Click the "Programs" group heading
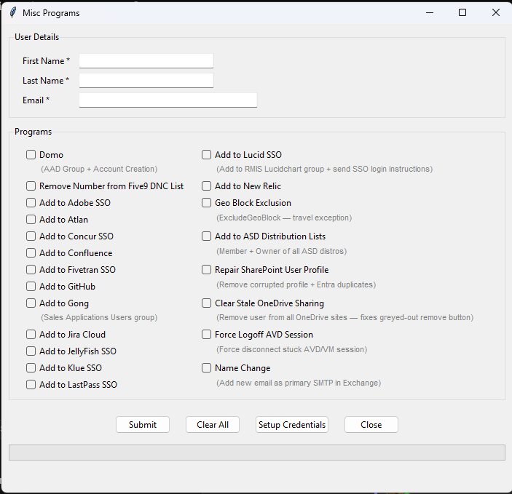Image resolution: width=512 pixels, height=494 pixels. 34,132
